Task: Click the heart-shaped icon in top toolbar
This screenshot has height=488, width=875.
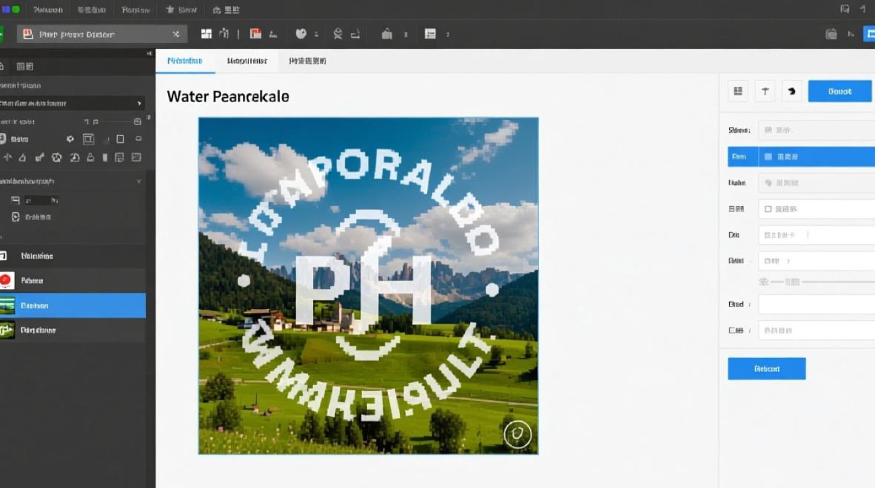Action: tap(301, 34)
